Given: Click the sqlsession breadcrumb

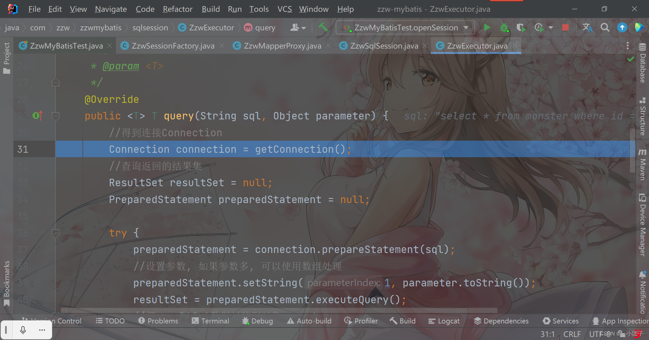Looking at the screenshot, I should coord(150,28).
